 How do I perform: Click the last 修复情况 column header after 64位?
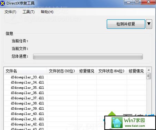tap(136, 71)
